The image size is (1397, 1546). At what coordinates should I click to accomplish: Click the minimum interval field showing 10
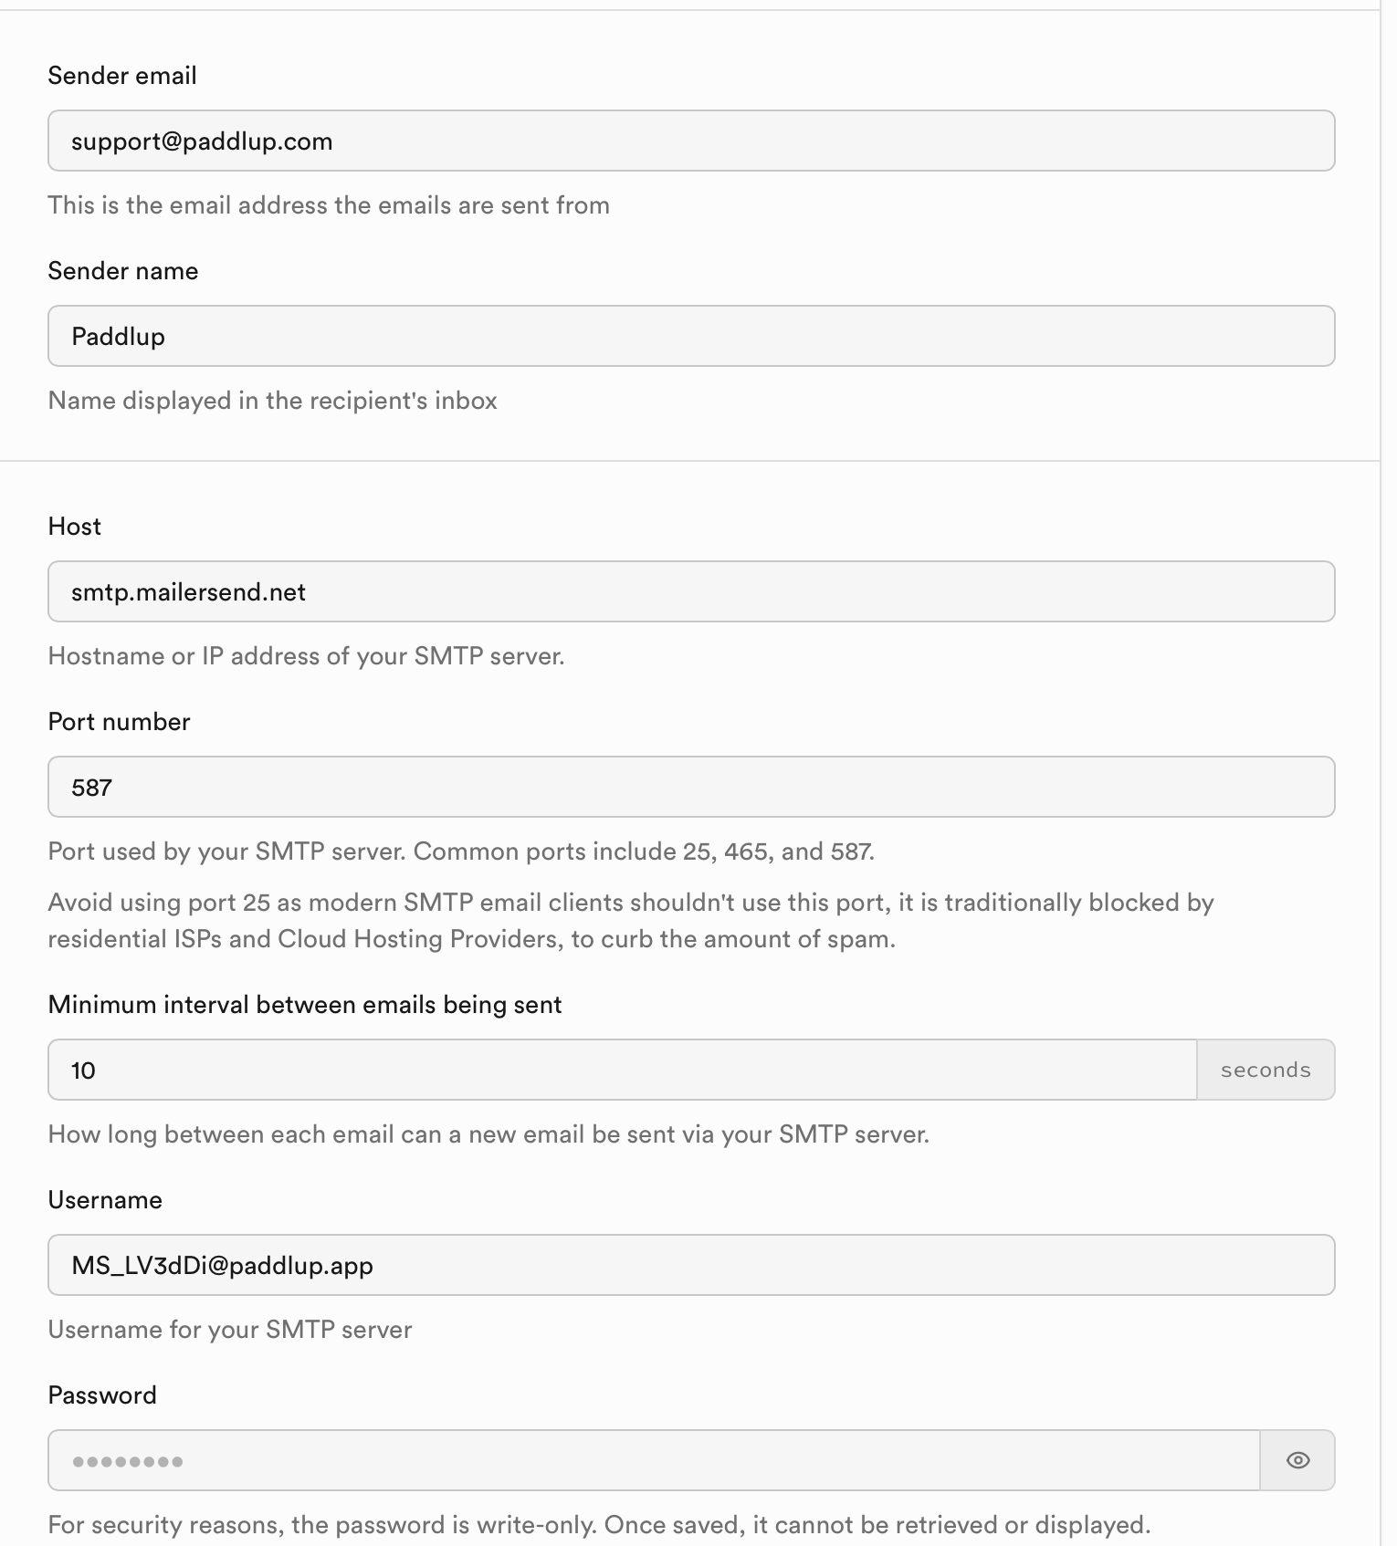click(621, 1071)
